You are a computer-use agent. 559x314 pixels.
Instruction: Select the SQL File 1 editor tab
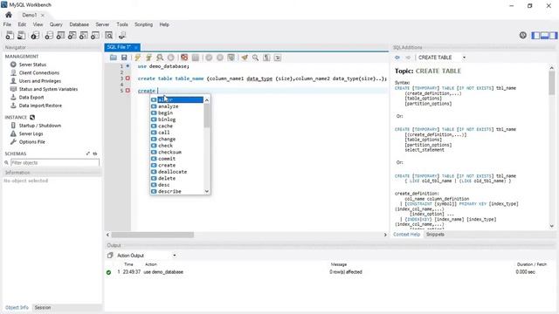point(119,47)
